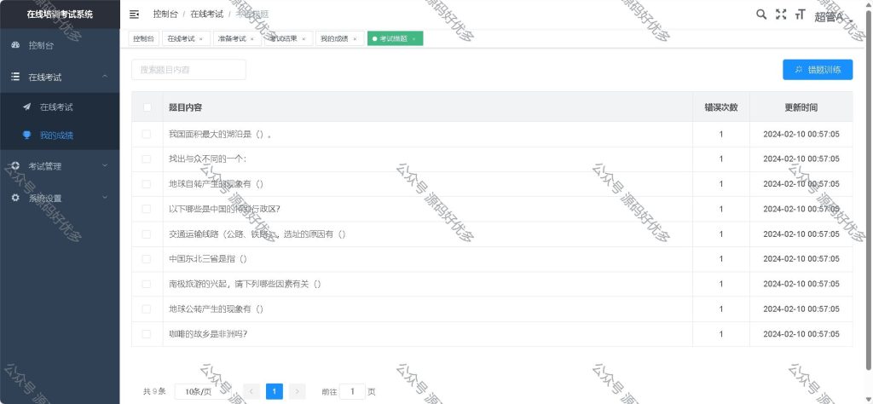Screen dimensions: 873x404
Task: Open 我的成绩 in the sidebar submenu
Action: (60, 136)
